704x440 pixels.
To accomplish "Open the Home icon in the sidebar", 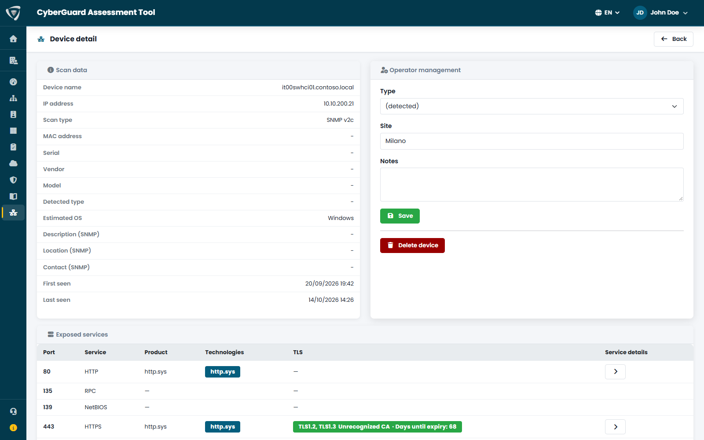I will coord(13,39).
